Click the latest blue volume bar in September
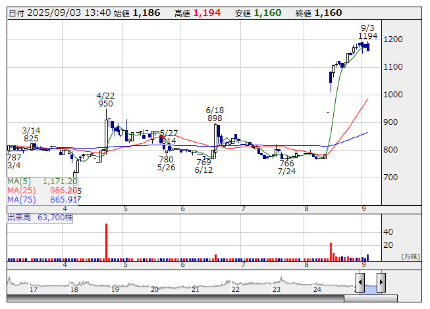Screen dimensions: 430x309 [x=367, y=258]
